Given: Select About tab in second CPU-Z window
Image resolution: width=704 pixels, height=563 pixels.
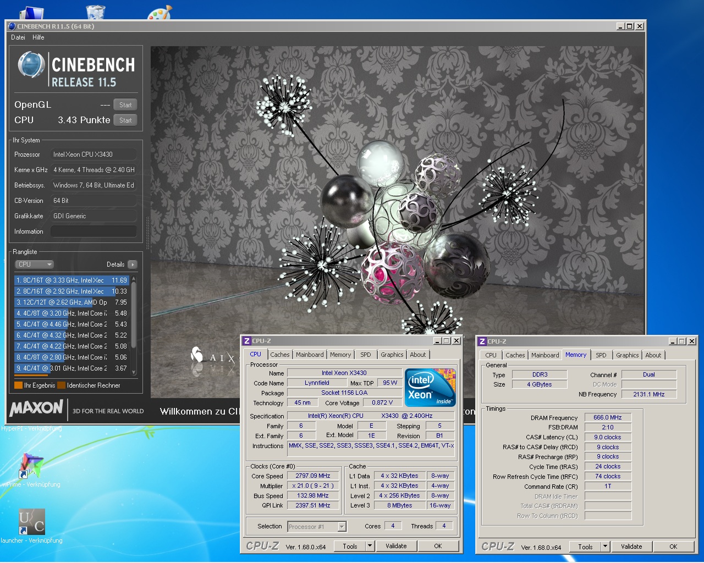Looking at the screenshot, I should (x=653, y=355).
